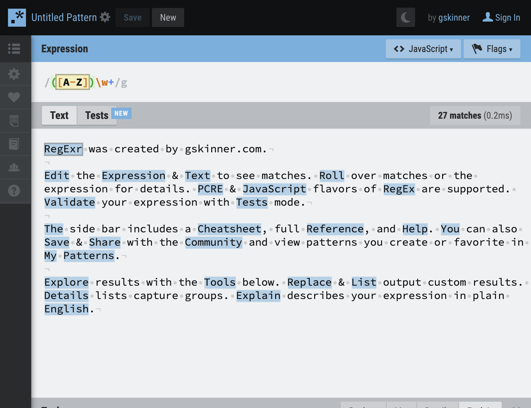The height and width of the screenshot is (408, 531).
Task: Click the Expression section header
Action: click(65, 49)
